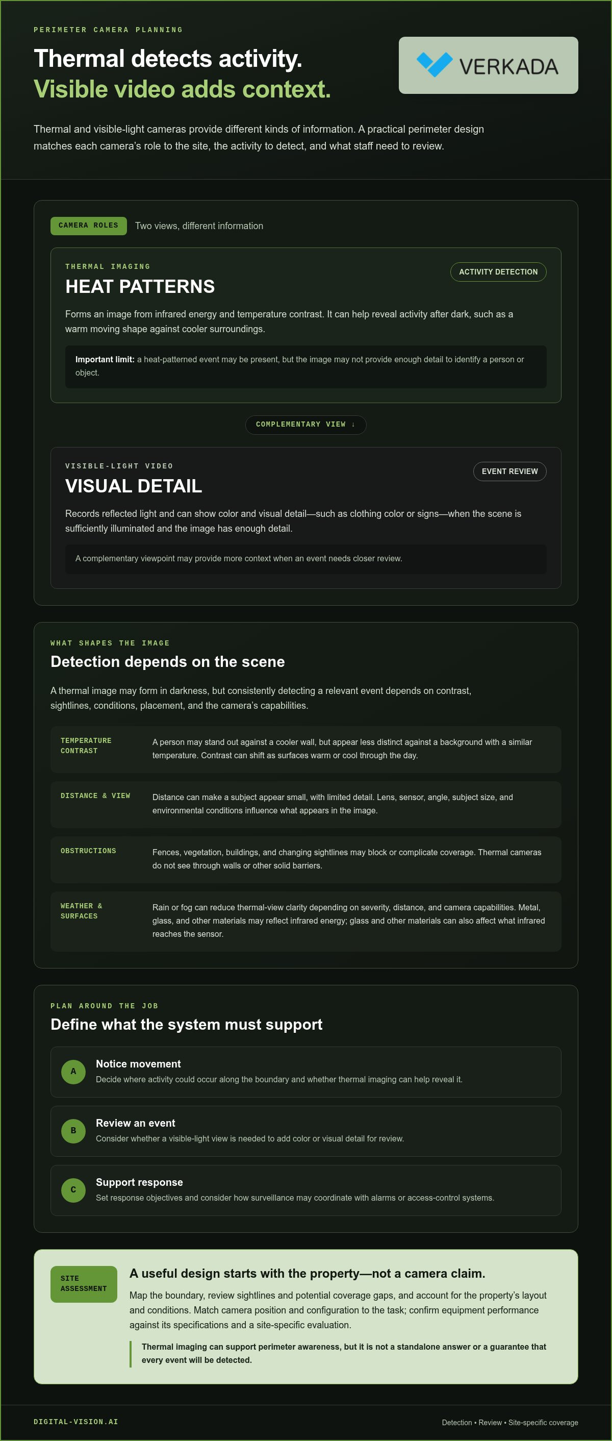Image resolution: width=612 pixels, height=1441 pixels.
Task: Select the circled letter C badge
Action: point(73,1190)
